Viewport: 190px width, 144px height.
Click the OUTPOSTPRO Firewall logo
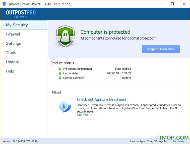click(x=21, y=14)
